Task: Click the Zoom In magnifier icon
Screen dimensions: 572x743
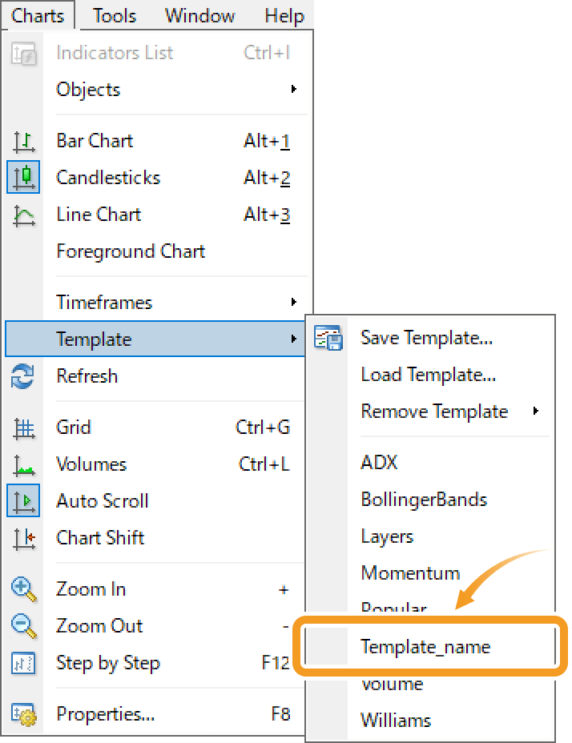Action: (x=23, y=589)
